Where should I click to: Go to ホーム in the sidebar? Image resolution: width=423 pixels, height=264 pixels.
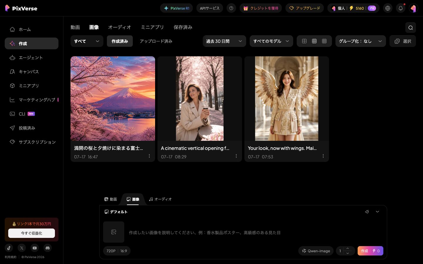(31, 29)
